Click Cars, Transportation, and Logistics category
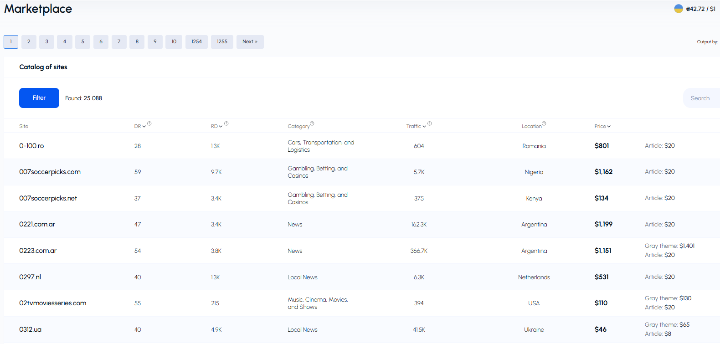720x344 pixels. pos(321,146)
